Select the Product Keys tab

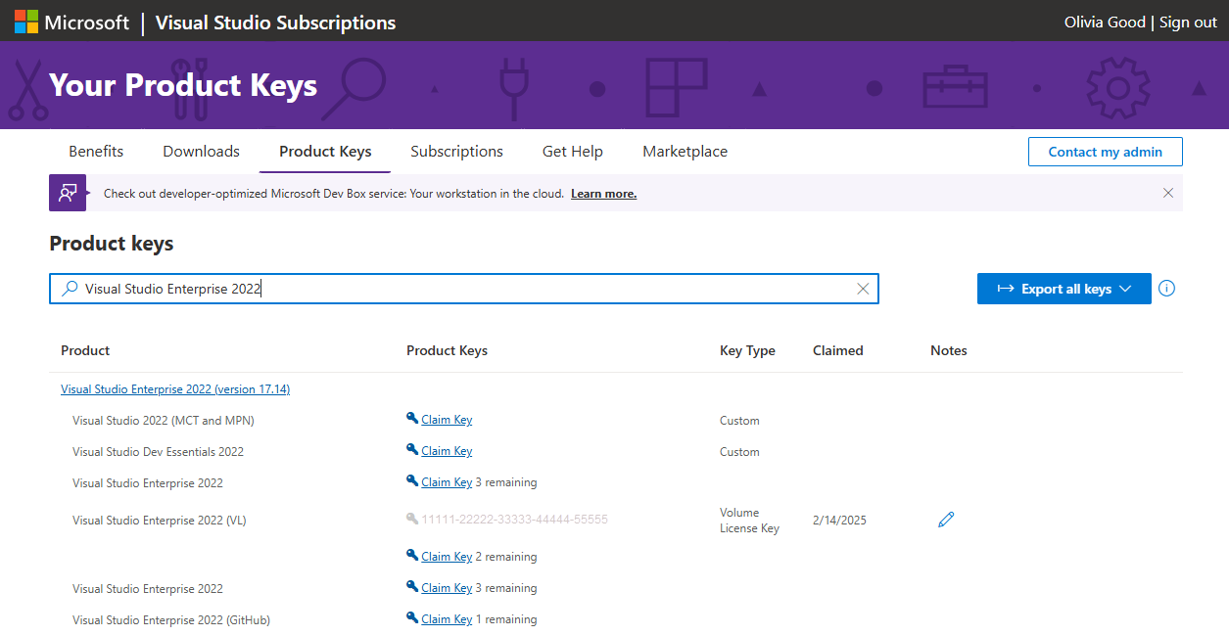(x=325, y=152)
